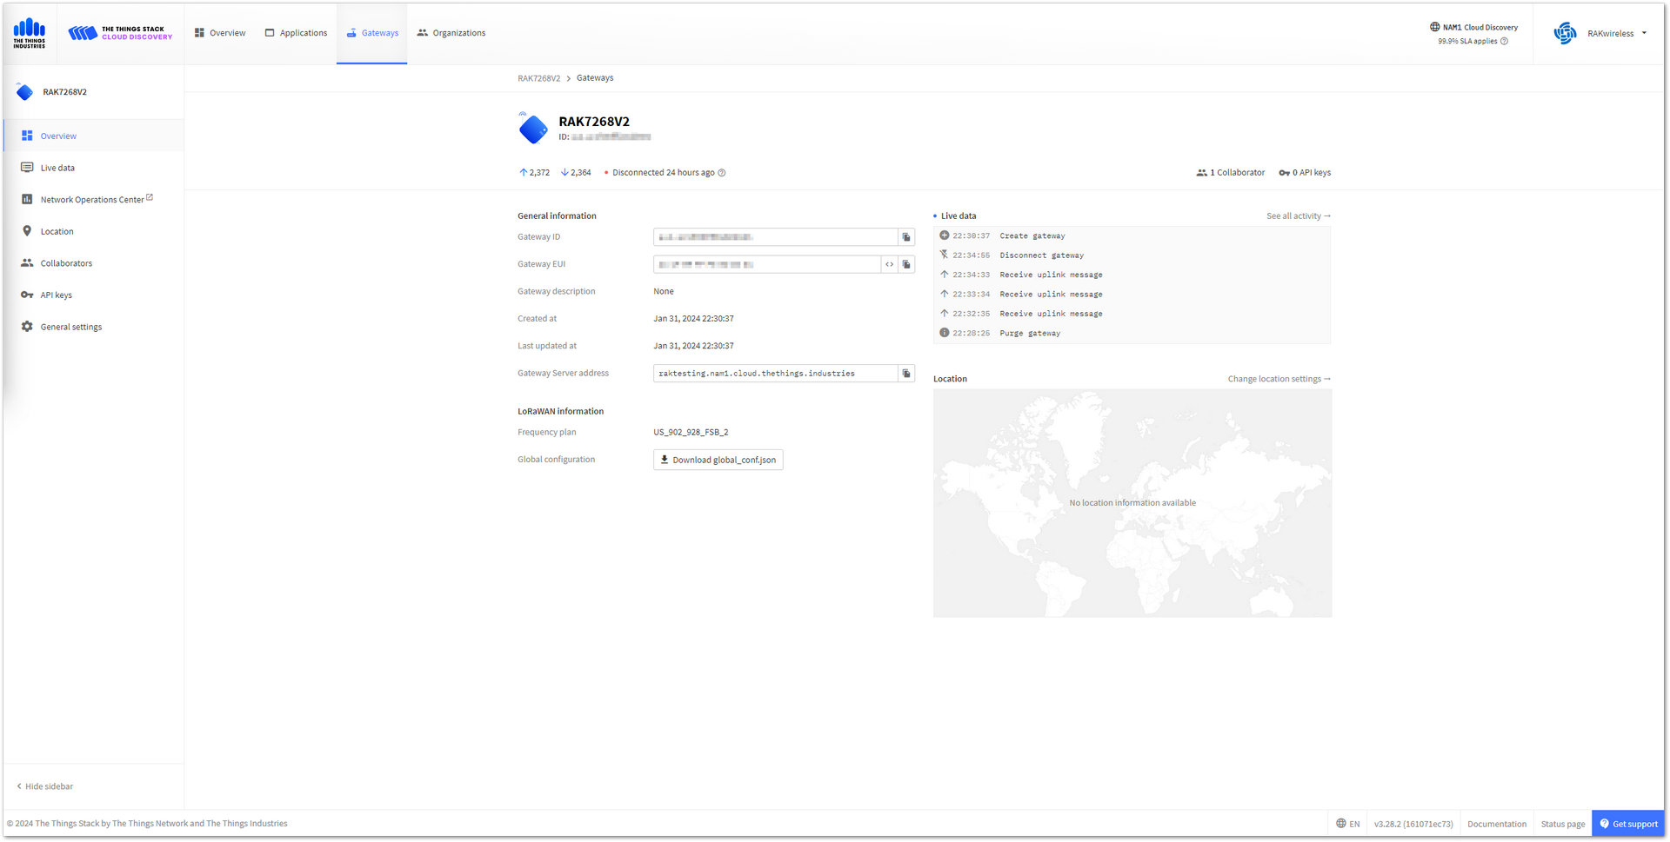Viewport: 1670px width, 842px height.
Task: Hide the sidebar
Action: tap(45, 786)
